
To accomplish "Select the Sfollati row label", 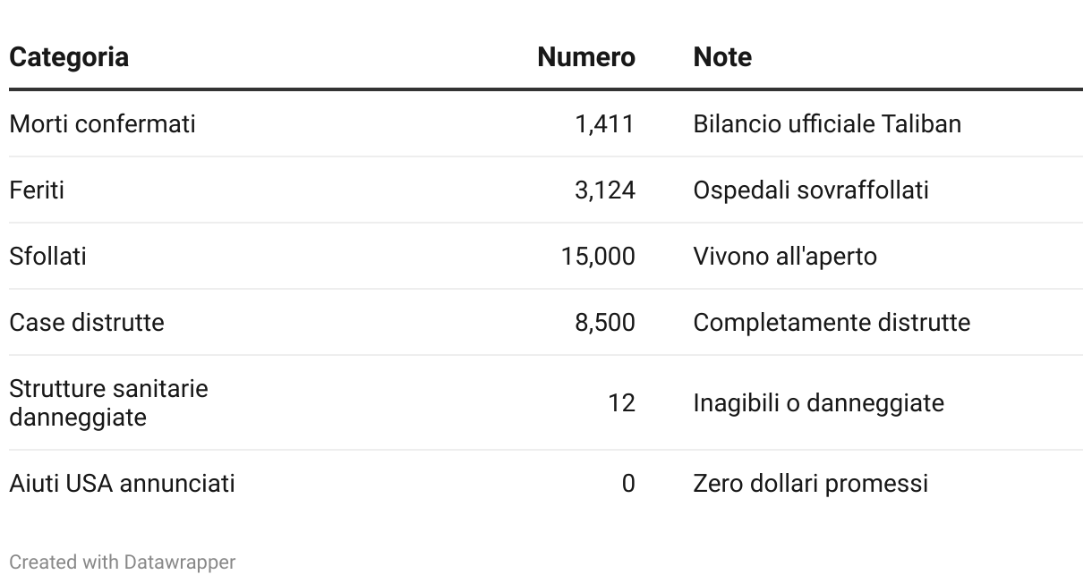I will (x=47, y=256).
